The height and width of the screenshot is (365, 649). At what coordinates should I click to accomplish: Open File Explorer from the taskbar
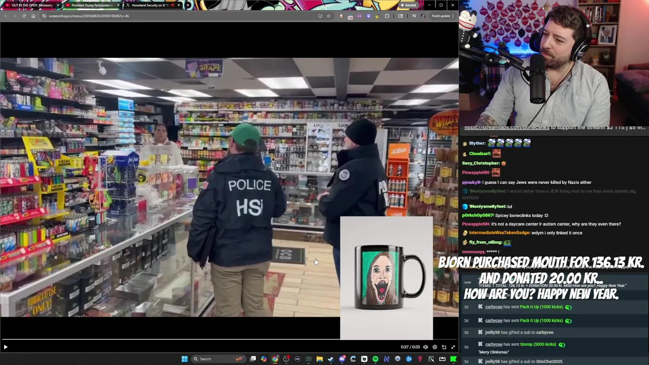[319, 359]
